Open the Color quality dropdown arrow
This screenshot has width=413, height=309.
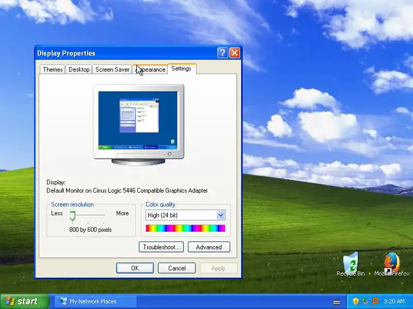(221, 215)
